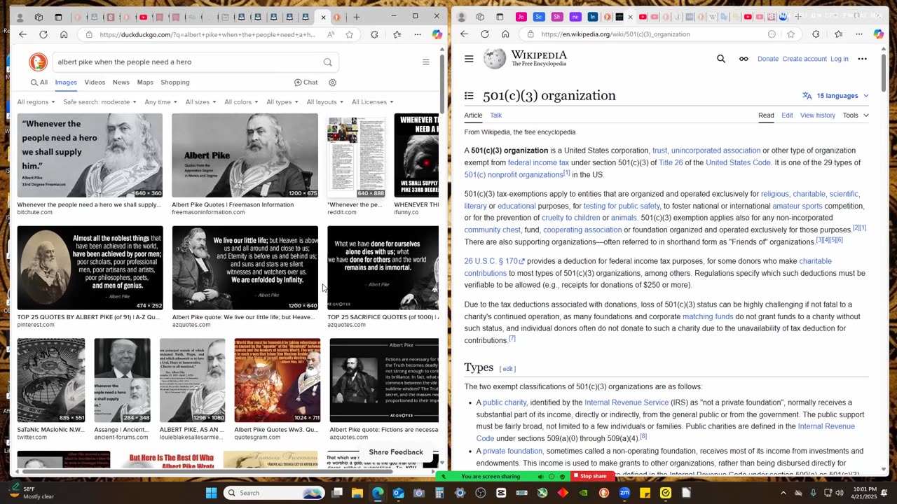Follow the federal income tax link

538,163
